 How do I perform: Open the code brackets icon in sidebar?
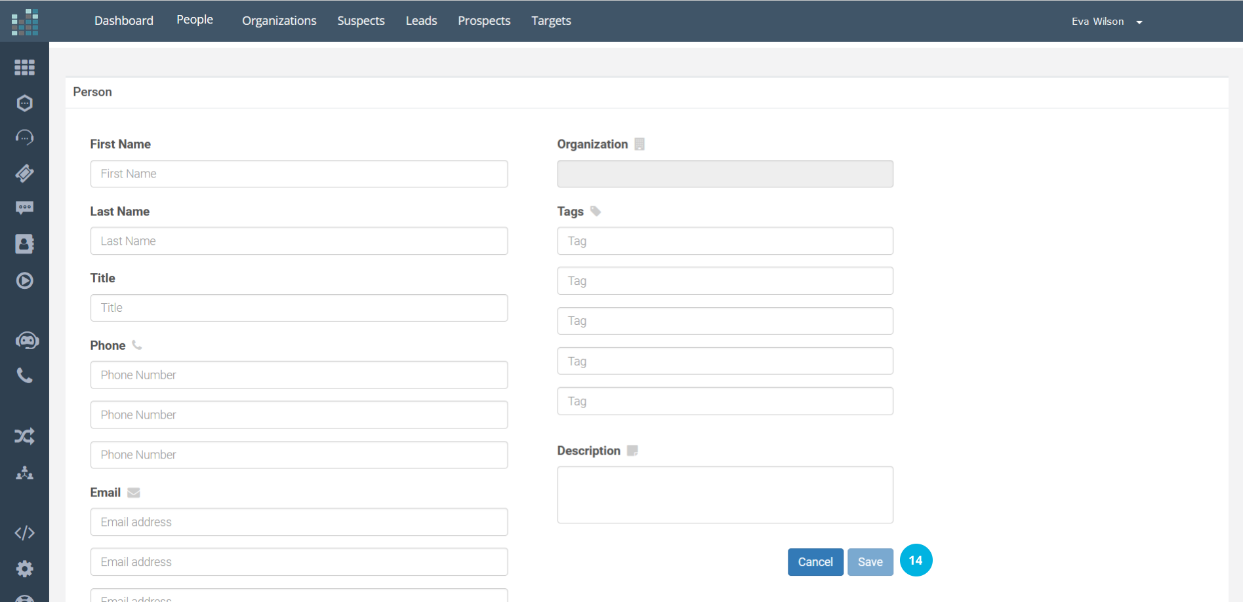coord(25,533)
